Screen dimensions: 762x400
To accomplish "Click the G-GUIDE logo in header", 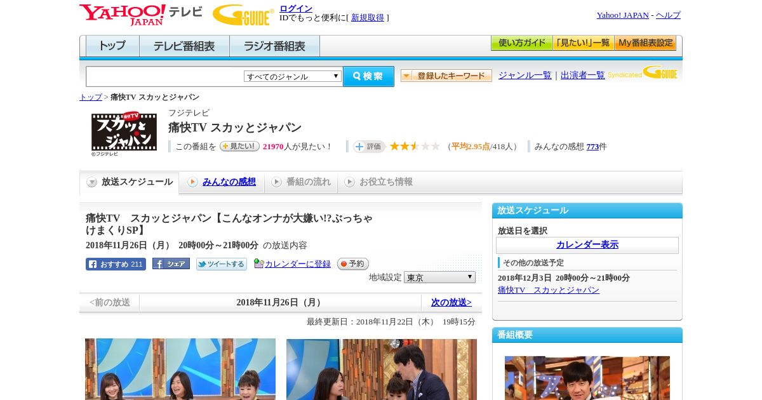I will [243, 15].
